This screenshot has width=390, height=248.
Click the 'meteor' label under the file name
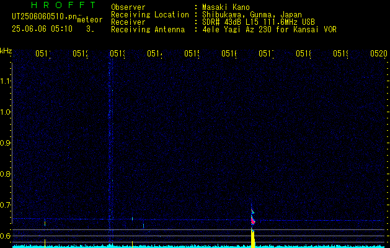coord(90,20)
